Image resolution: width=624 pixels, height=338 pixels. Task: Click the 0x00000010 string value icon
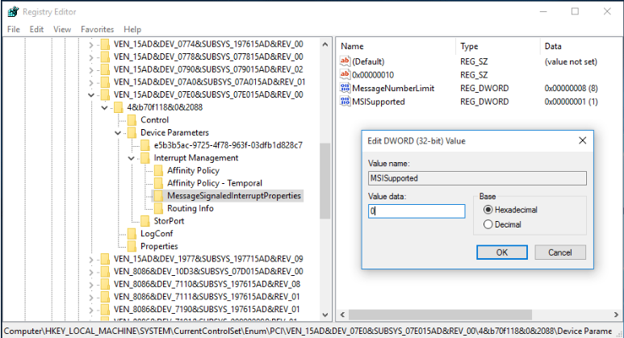point(346,74)
